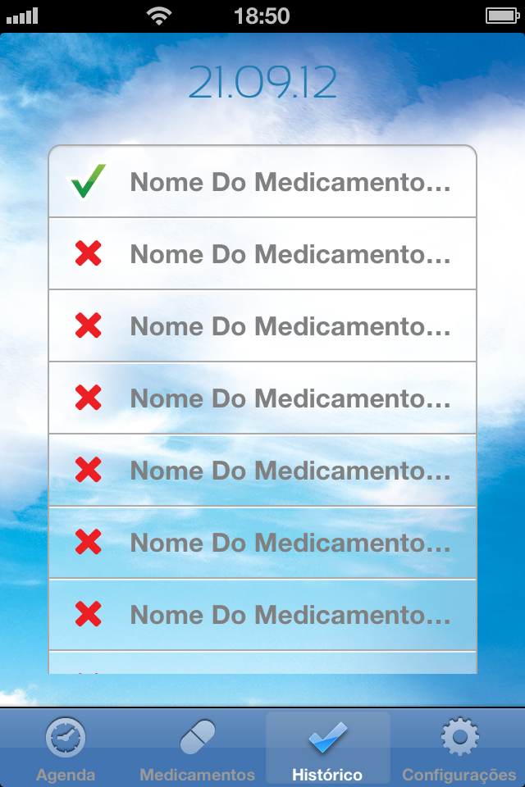Tap the 21.09.12 date header
The image size is (525, 787).
click(262, 82)
